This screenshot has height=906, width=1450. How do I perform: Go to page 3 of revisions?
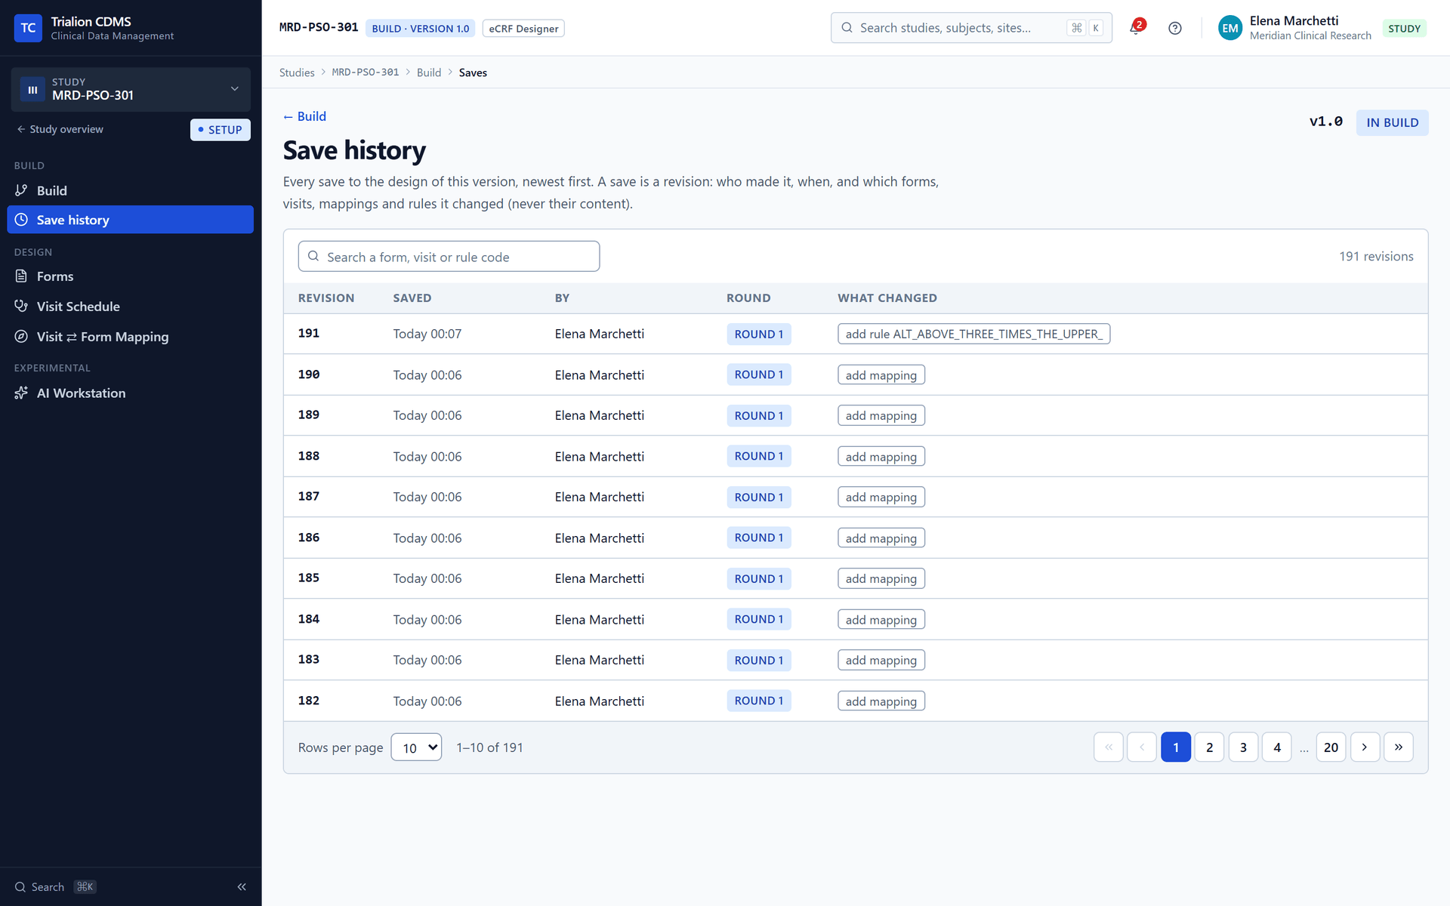pyautogui.click(x=1243, y=747)
